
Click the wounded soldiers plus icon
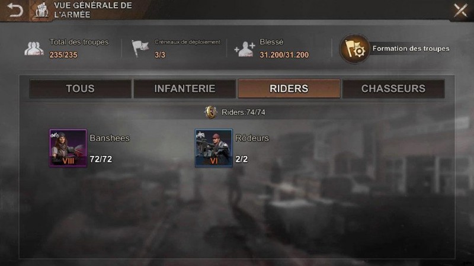[245, 49]
